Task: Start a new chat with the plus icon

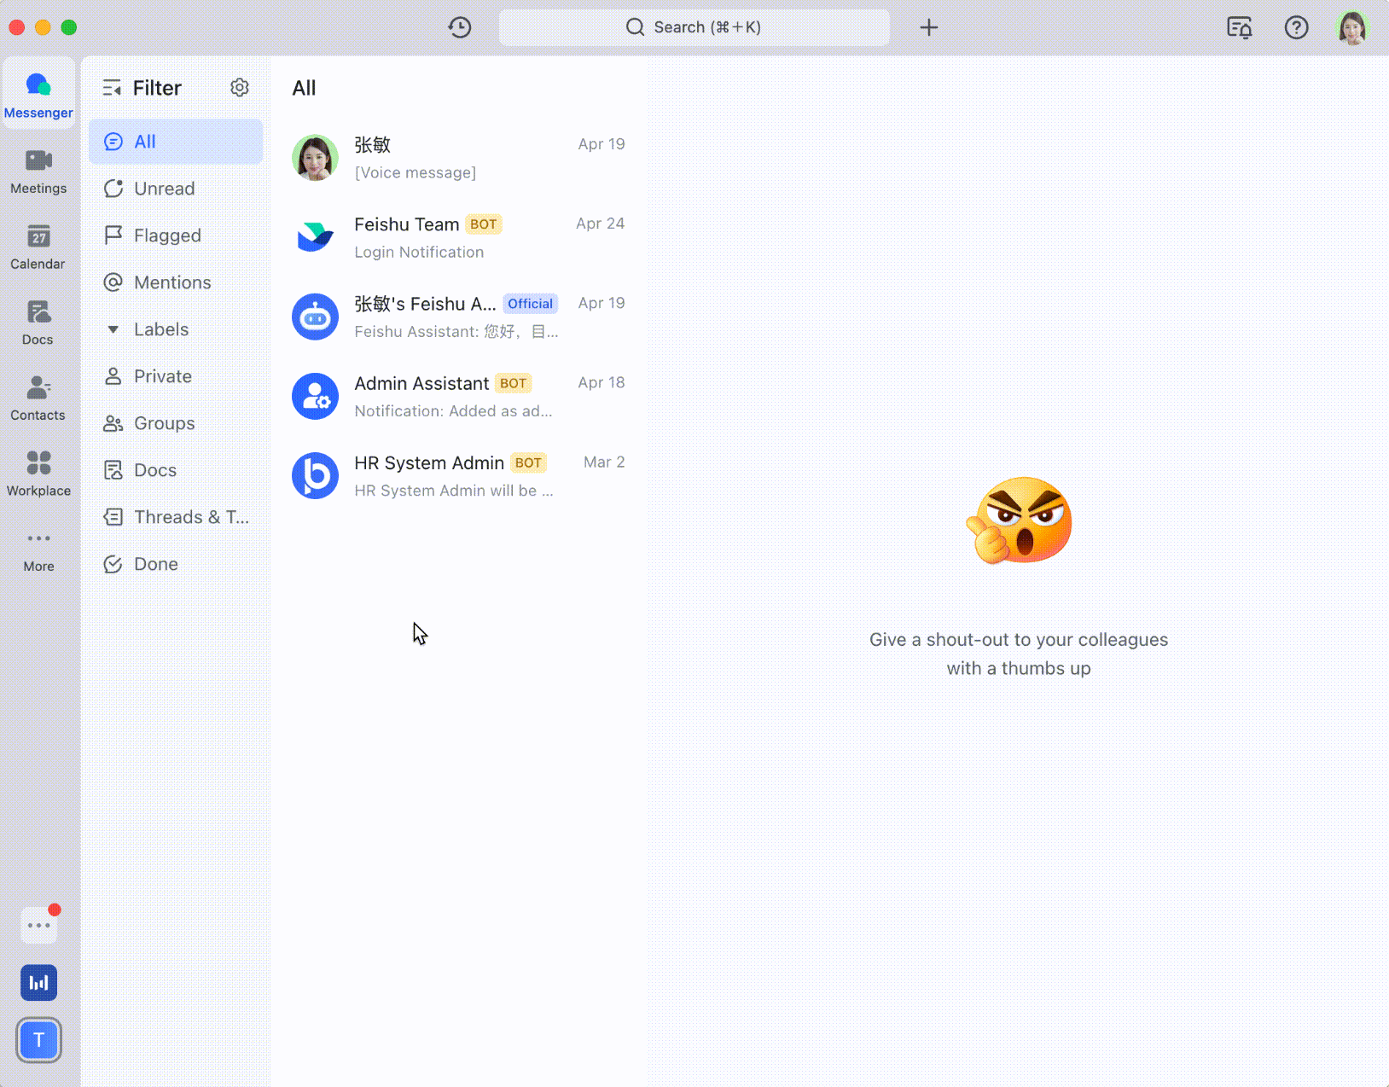Action: coord(929,27)
